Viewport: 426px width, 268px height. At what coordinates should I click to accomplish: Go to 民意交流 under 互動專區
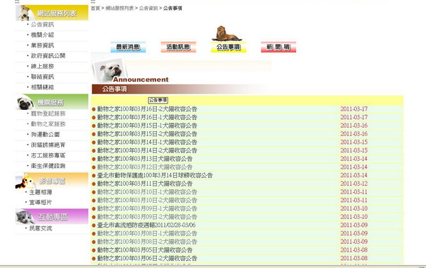coord(40,228)
